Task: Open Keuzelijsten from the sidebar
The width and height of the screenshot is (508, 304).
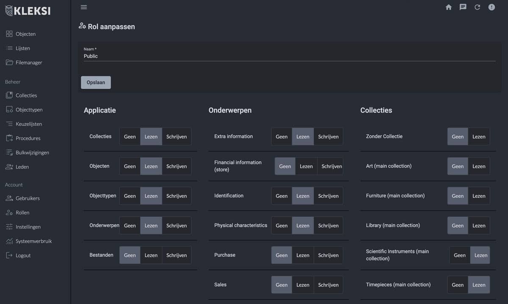Action: click(x=29, y=124)
